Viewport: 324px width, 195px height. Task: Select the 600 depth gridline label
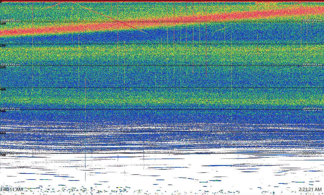(3, 133)
